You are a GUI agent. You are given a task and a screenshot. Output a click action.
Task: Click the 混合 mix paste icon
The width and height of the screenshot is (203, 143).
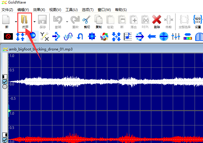pos(133,19)
